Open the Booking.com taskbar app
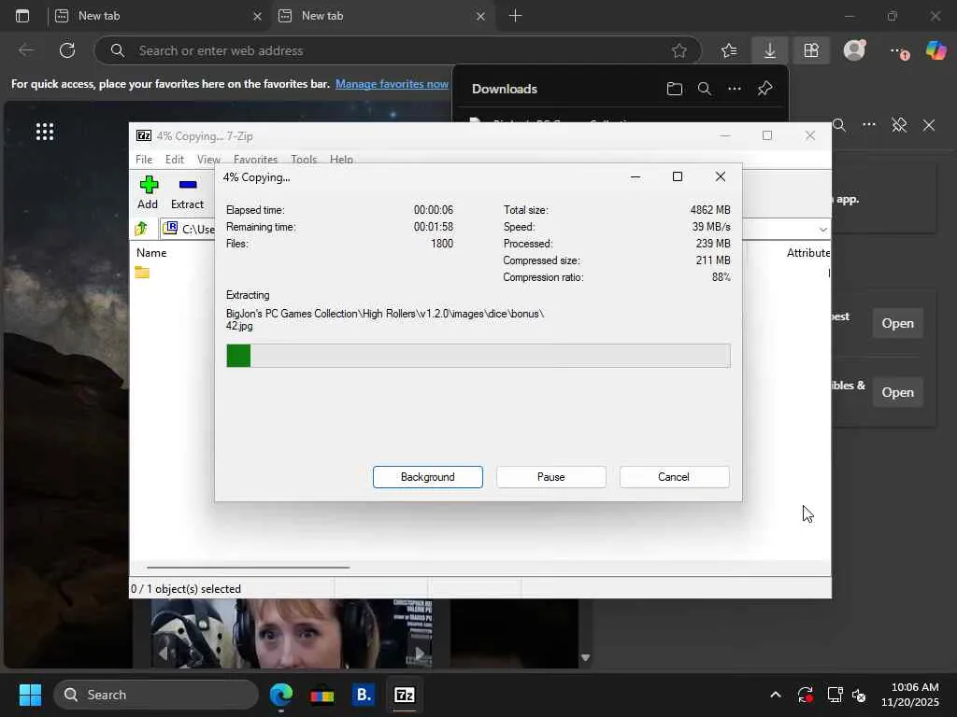 tap(364, 695)
